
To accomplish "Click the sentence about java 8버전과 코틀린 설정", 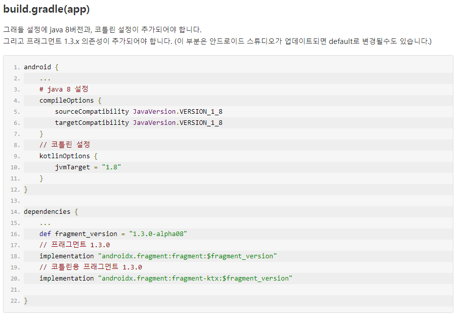I will click(102, 29).
